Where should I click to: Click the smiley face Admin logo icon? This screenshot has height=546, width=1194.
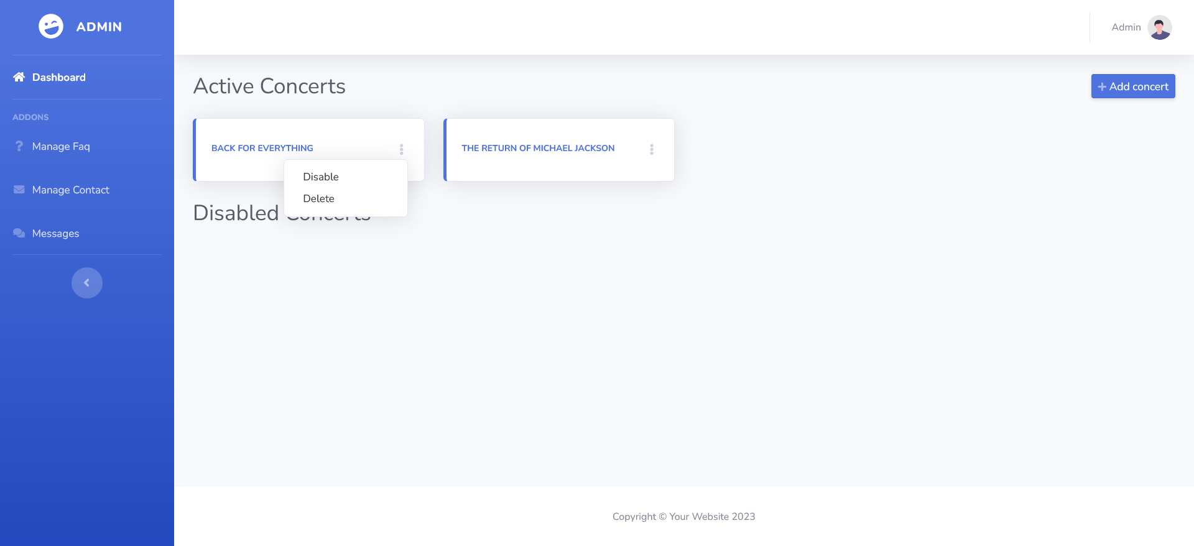51,27
